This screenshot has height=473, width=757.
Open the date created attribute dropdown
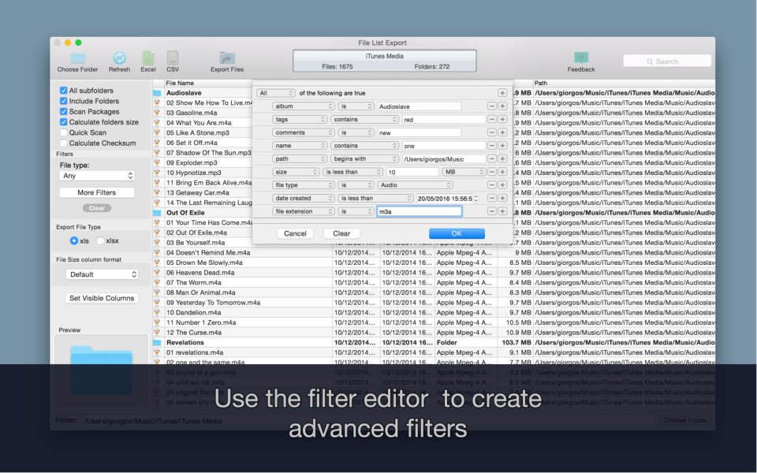[x=303, y=198]
